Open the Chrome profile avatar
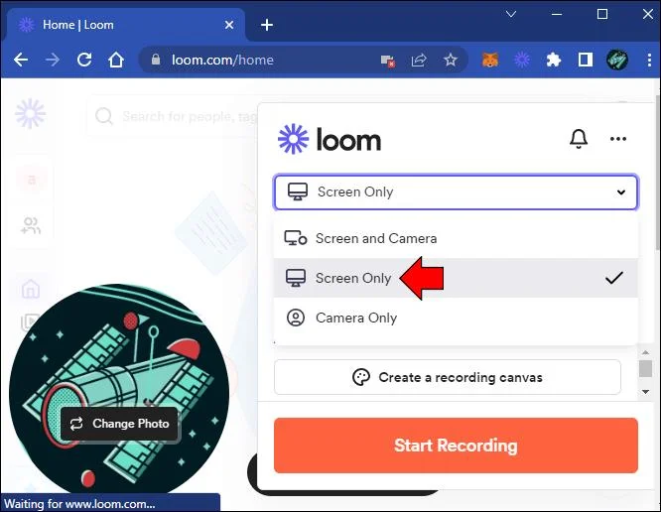The width and height of the screenshot is (661, 512). pos(617,60)
